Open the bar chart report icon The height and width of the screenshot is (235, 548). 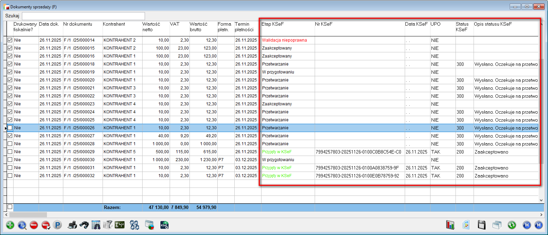(x=450, y=225)
